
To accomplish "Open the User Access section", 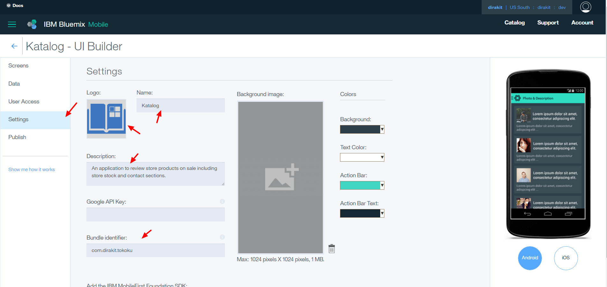I will pos(24,101).
